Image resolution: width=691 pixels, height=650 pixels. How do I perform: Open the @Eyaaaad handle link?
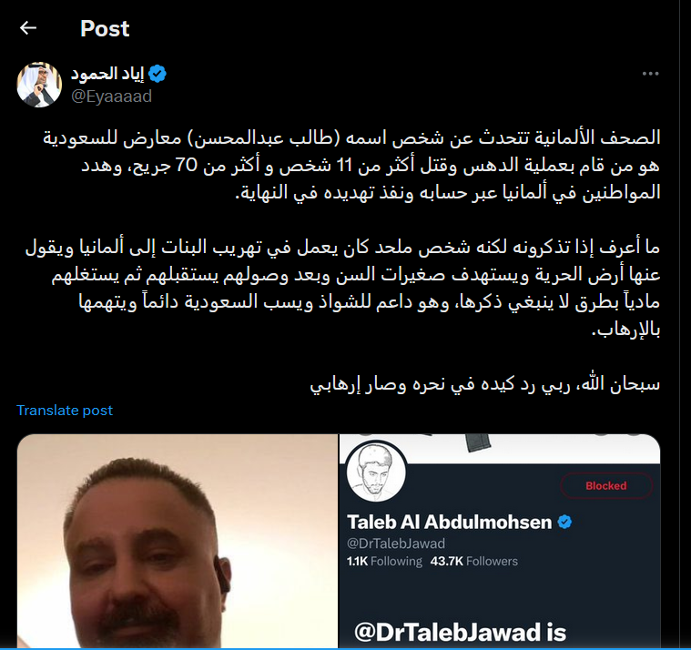[x=111, y=96]
